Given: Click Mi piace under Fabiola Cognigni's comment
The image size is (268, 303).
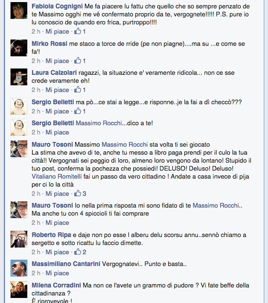Looking at the screenshot, I should click(57, 32).
